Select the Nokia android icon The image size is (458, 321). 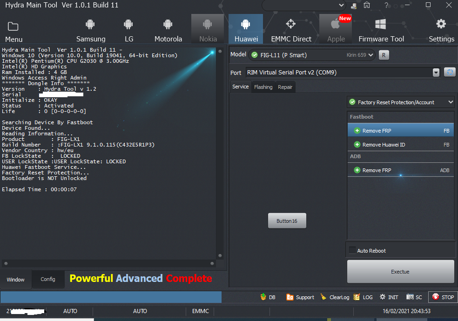(208, 24)
